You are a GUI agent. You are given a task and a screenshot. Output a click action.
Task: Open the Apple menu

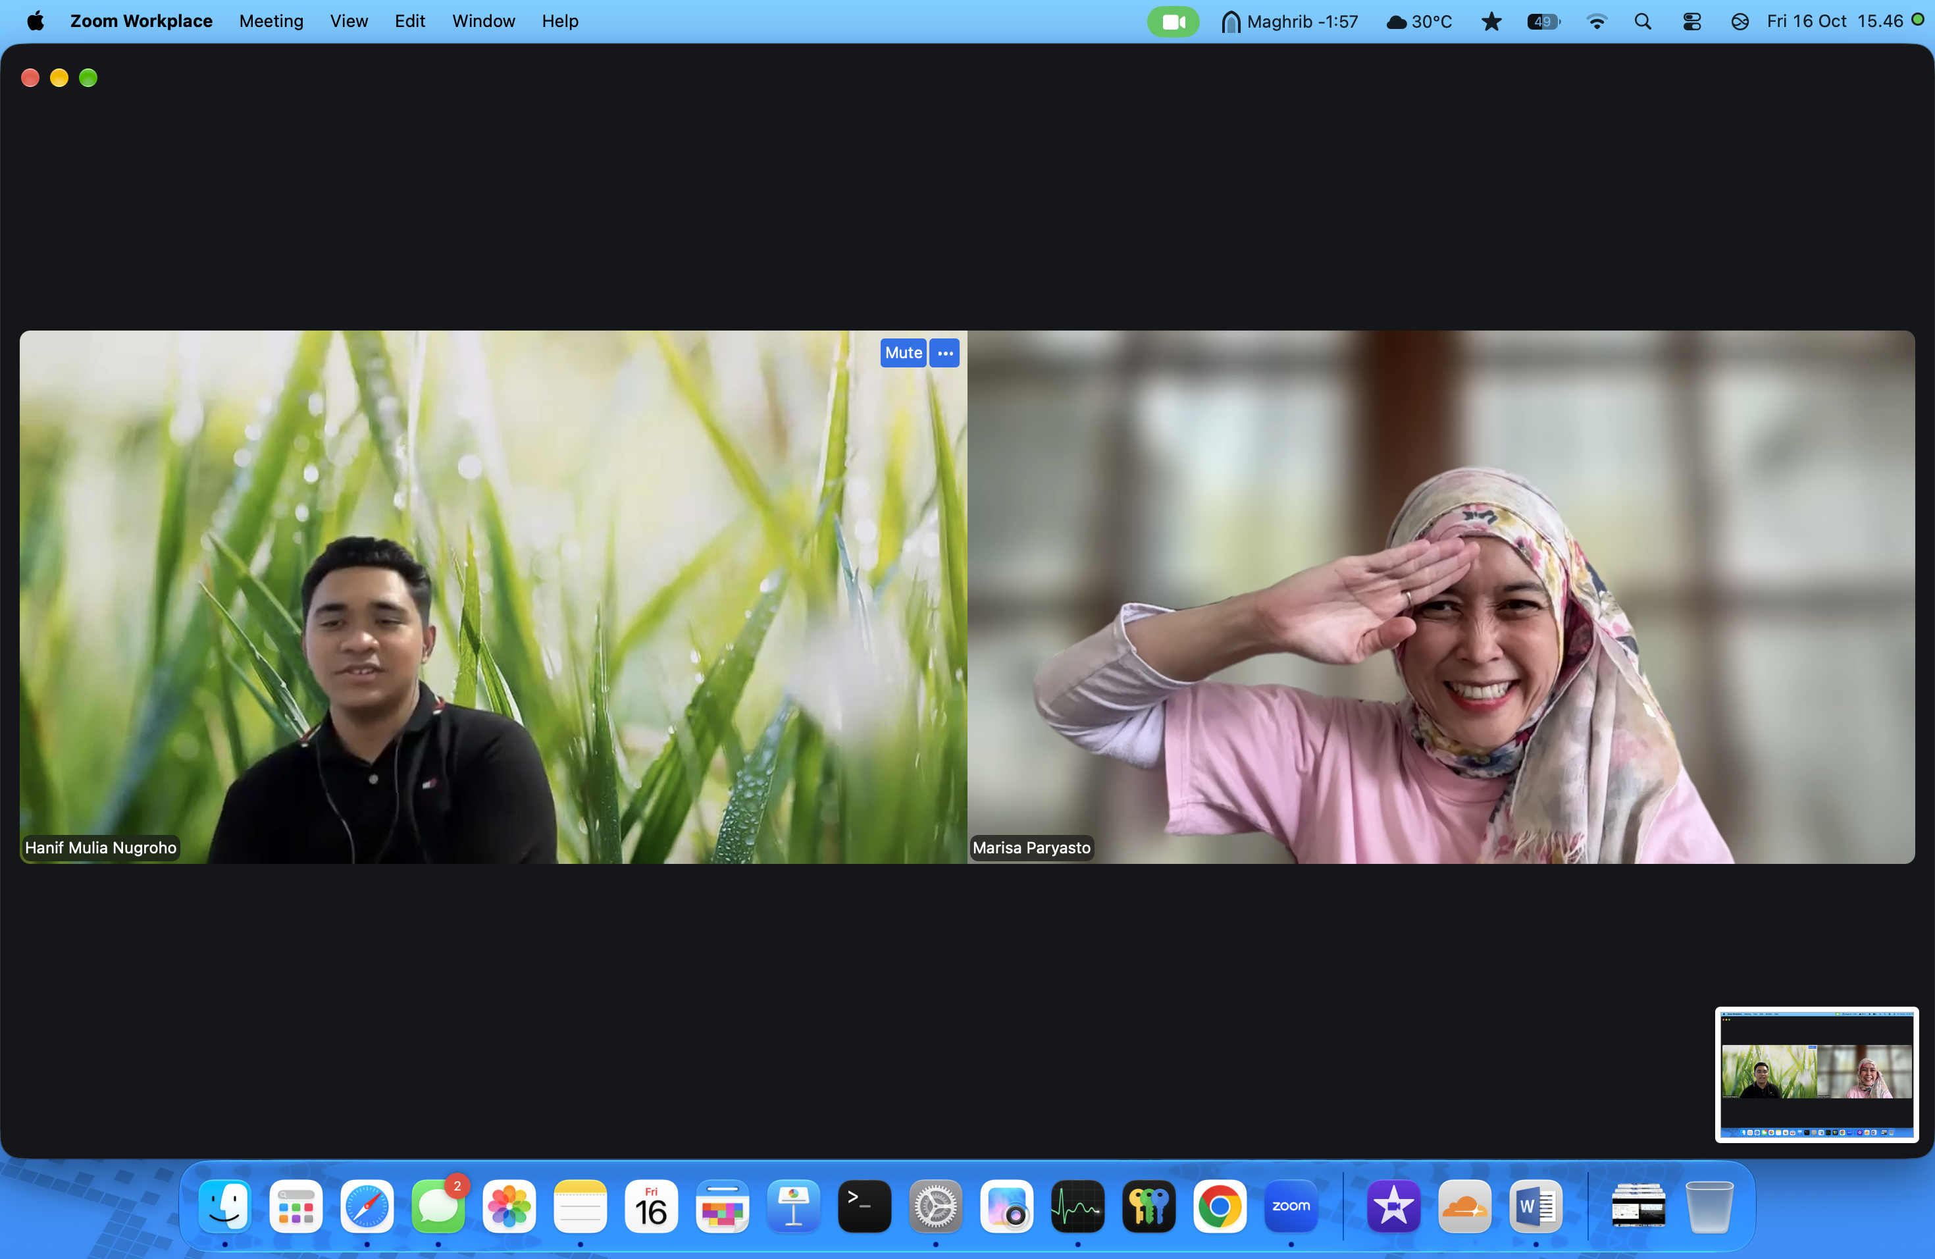35,21
